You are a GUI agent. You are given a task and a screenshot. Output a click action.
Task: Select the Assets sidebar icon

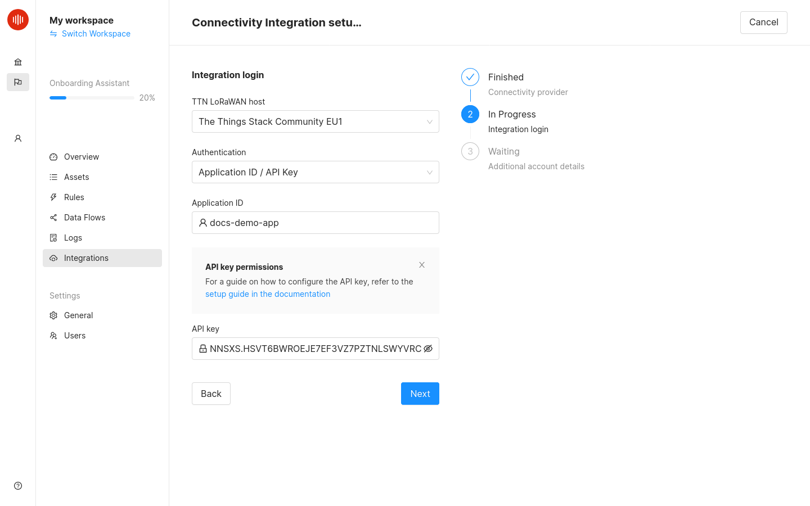click(53, 177)
